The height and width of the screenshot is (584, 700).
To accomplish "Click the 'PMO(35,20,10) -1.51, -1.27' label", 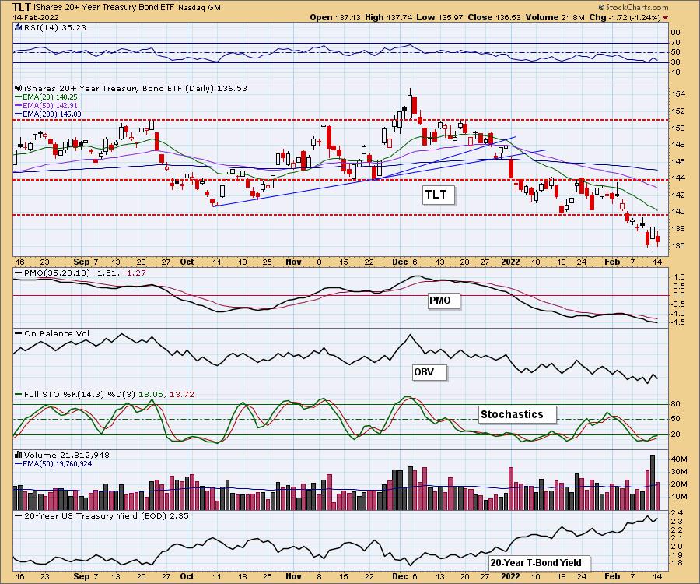I will click(85, 273).
